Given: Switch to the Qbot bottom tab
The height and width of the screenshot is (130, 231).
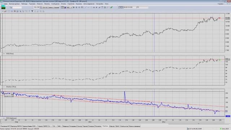Looking at the screenshot, I should click(117, 126).
